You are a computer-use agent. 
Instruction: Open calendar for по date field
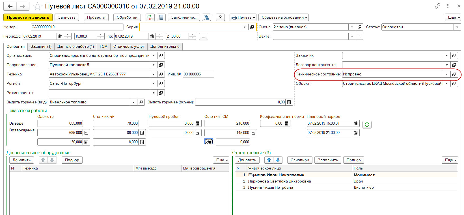(x=152, y=36)
